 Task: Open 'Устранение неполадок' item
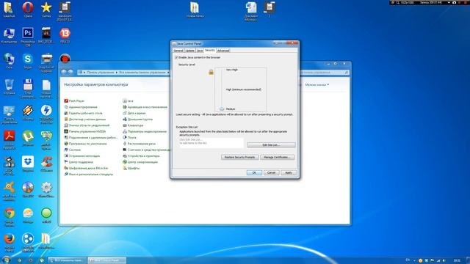pyautogui.click(x=82, y=156)
